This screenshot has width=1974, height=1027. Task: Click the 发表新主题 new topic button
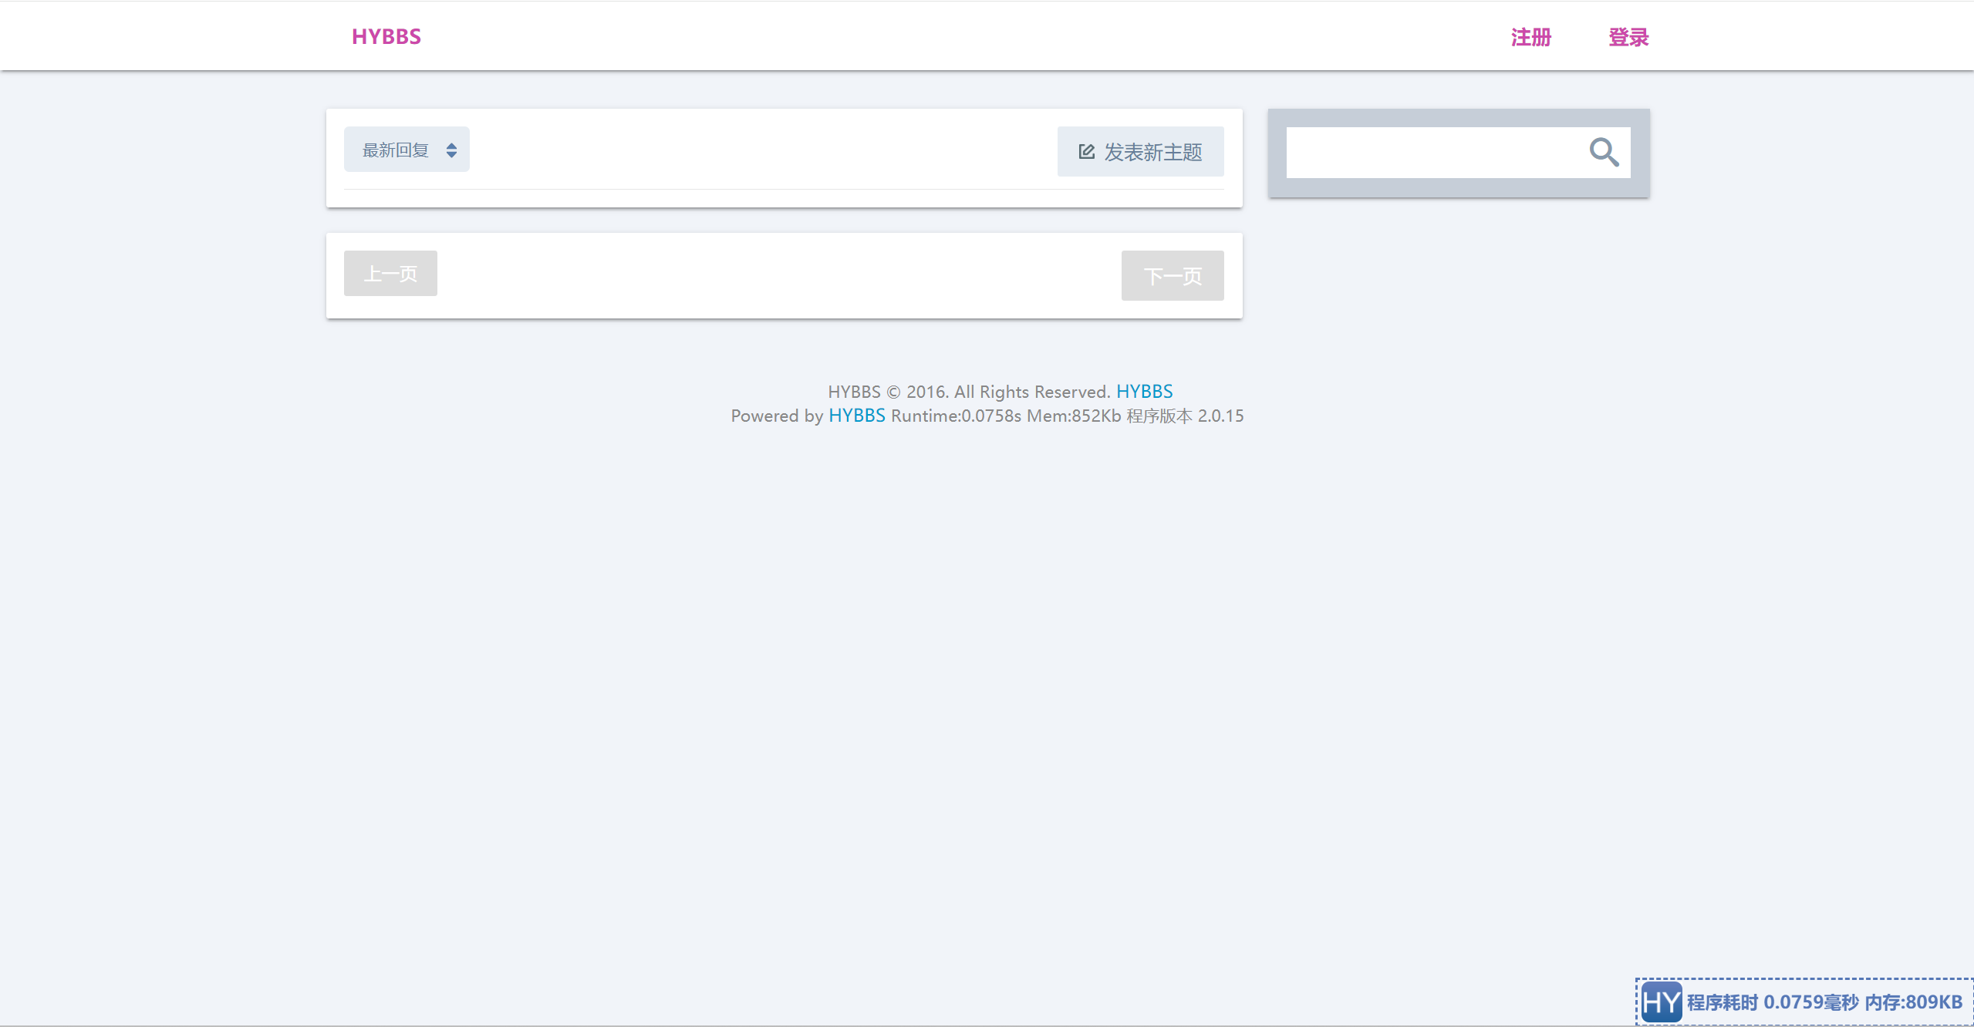(x=1140, y=152)
